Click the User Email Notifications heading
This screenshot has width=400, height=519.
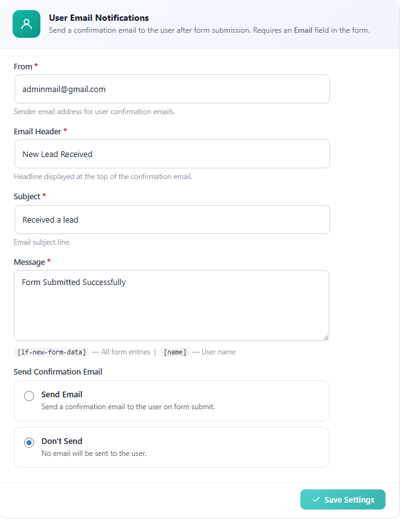[x=98, y=18]
